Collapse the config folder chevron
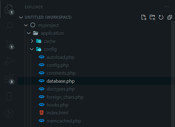The width and height of the screenshot is (175, 127). tap(32, 49)
